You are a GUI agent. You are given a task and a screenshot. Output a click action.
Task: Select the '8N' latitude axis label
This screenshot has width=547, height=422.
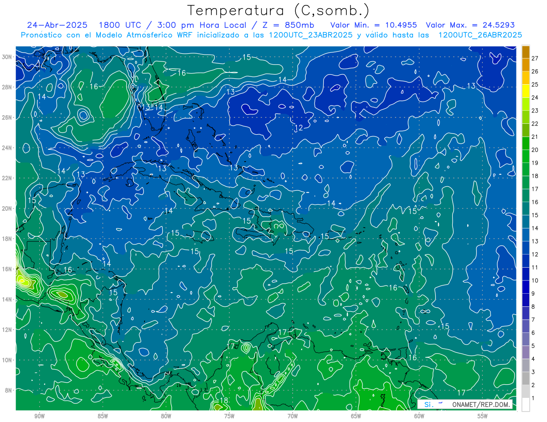9,390
